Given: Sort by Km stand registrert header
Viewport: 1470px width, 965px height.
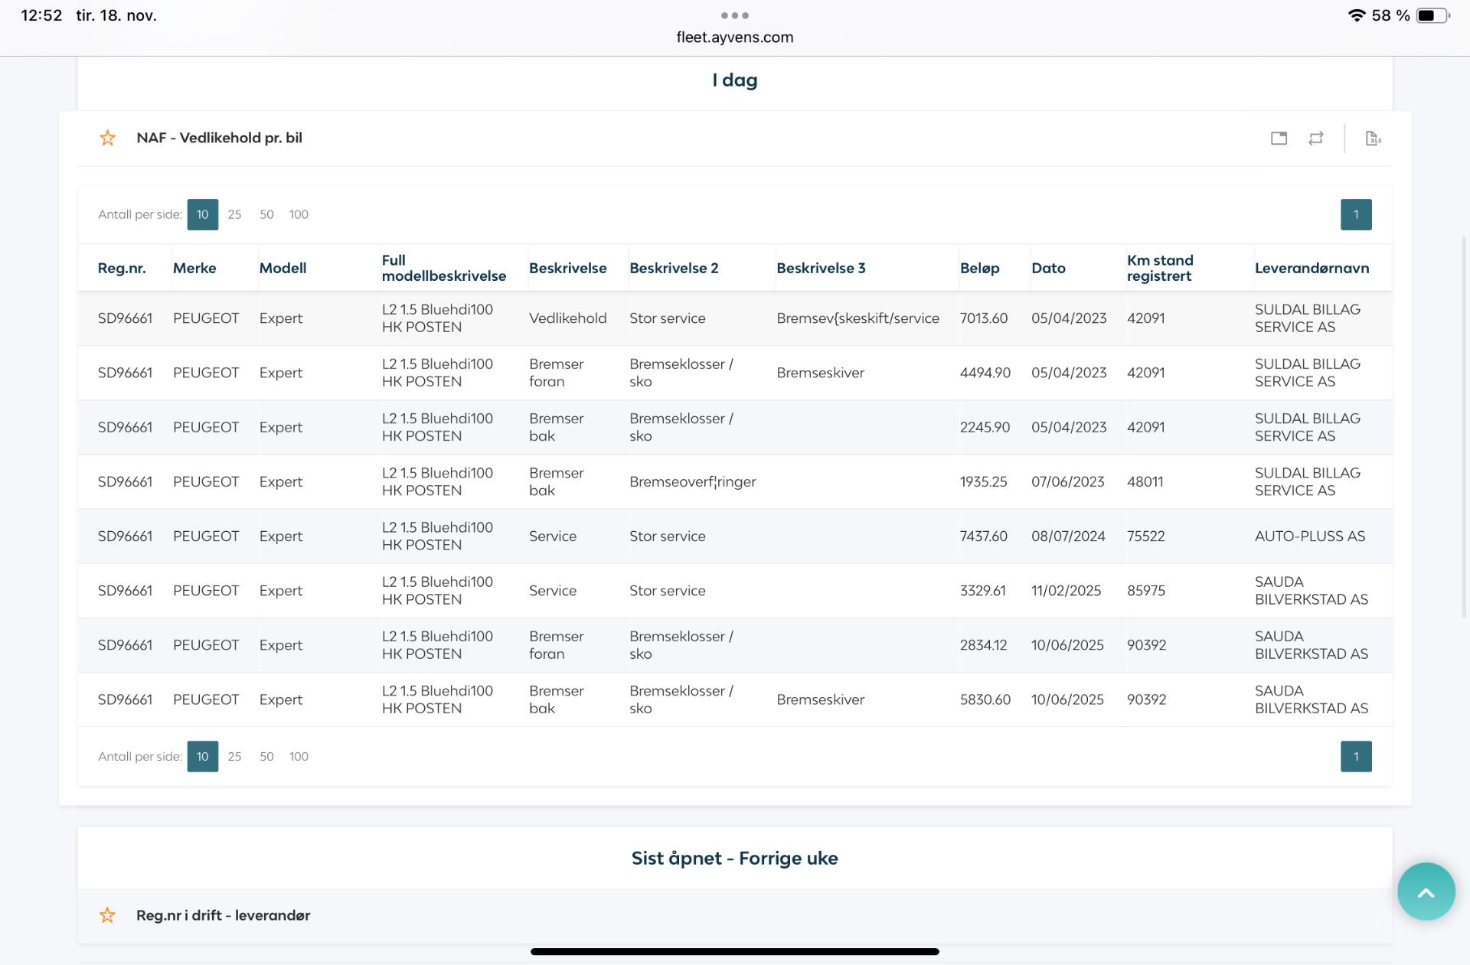Looking at the screenshot, I should 1159,268.
